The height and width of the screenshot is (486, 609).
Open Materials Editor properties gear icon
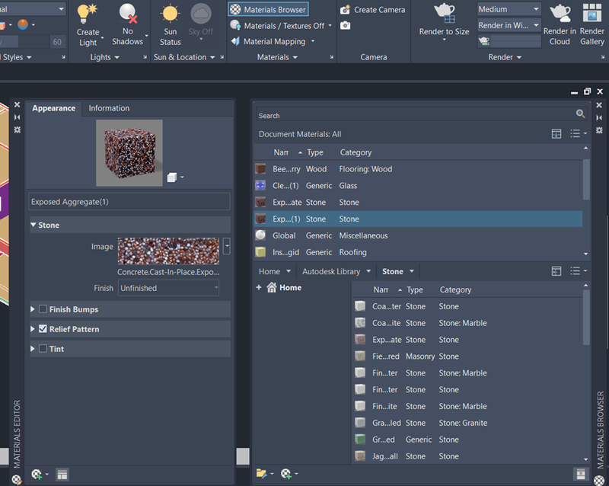coord(17,129)
